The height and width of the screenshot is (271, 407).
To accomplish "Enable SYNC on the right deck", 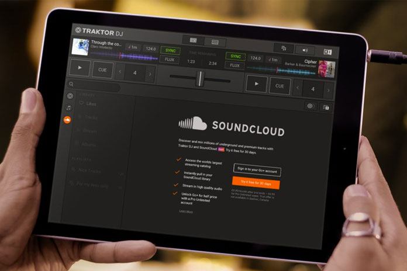I will tap(236, 57).
